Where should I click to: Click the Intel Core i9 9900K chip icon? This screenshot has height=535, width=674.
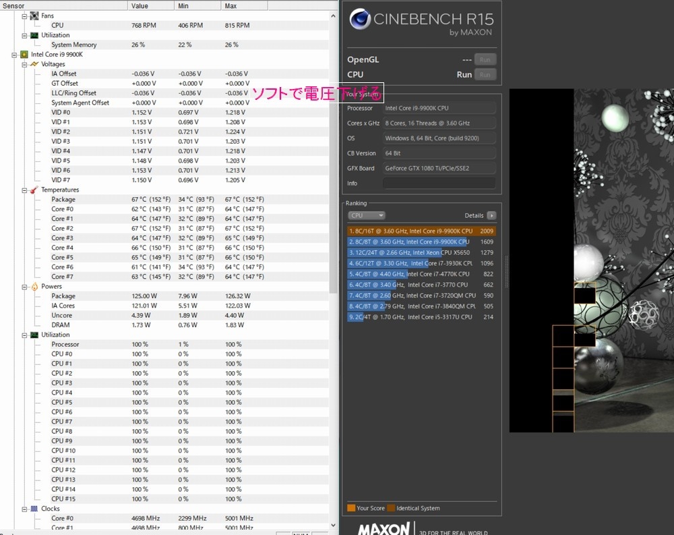point(24,55)
